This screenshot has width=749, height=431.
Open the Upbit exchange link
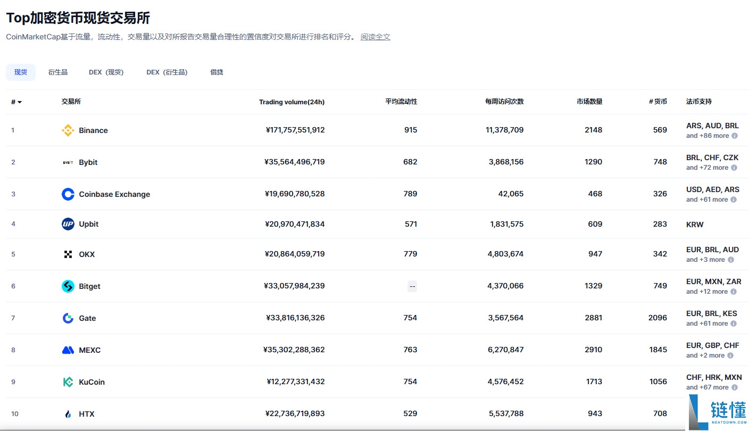tap(89, 224)
